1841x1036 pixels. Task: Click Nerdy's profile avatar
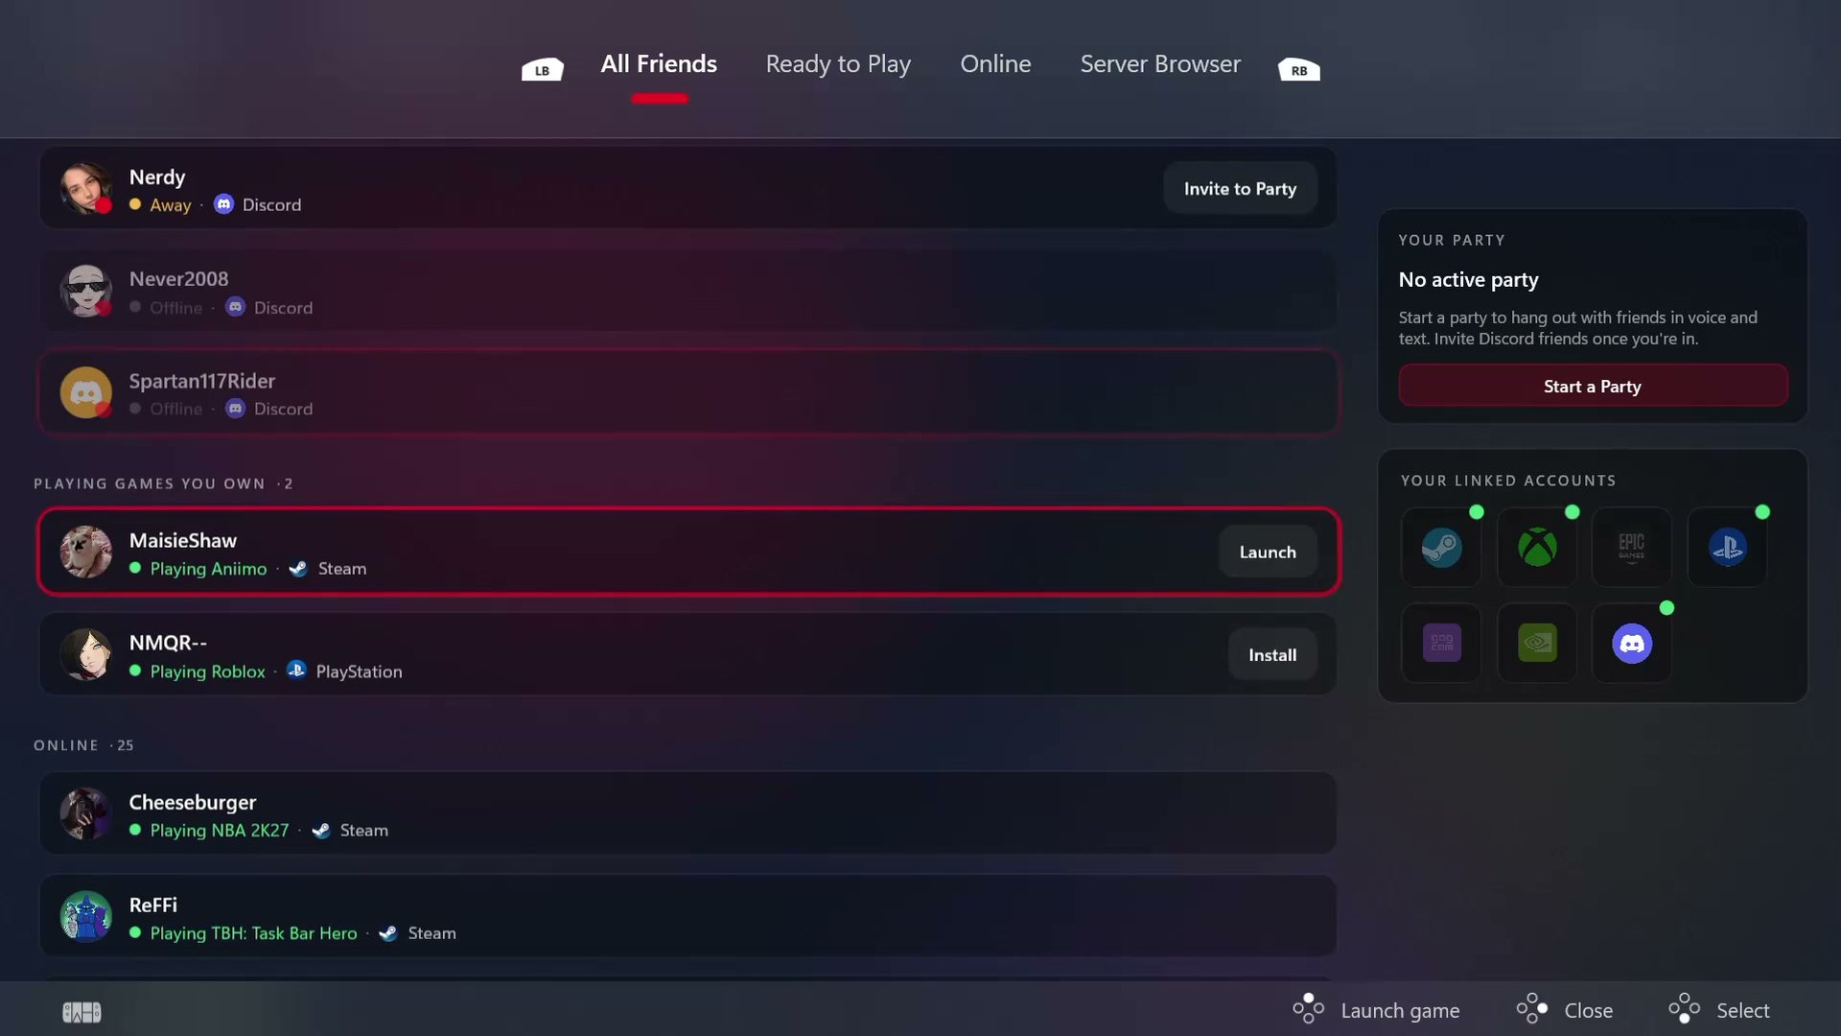(85, 188)
